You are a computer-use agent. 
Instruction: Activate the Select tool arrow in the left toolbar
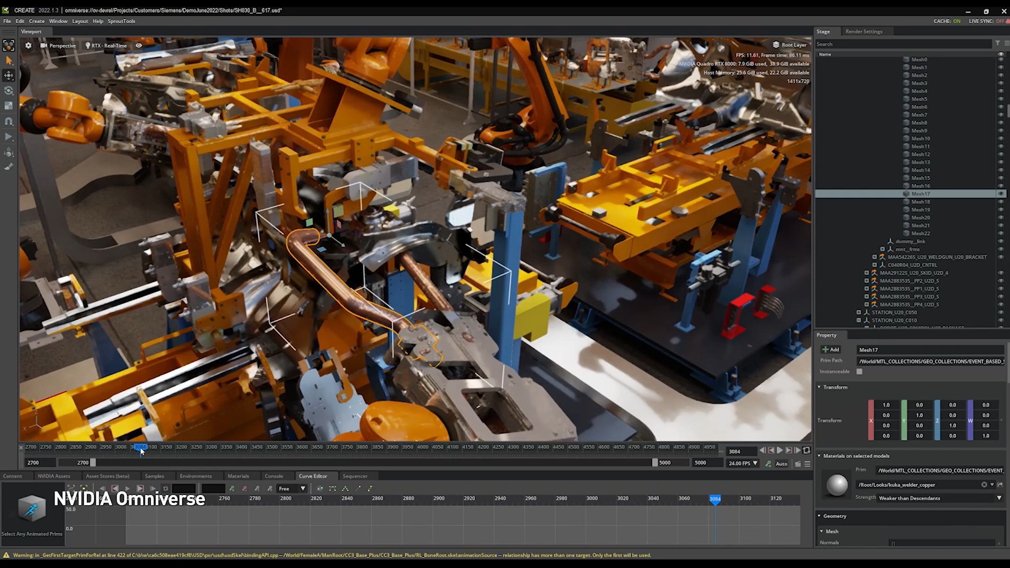point(9,60)
